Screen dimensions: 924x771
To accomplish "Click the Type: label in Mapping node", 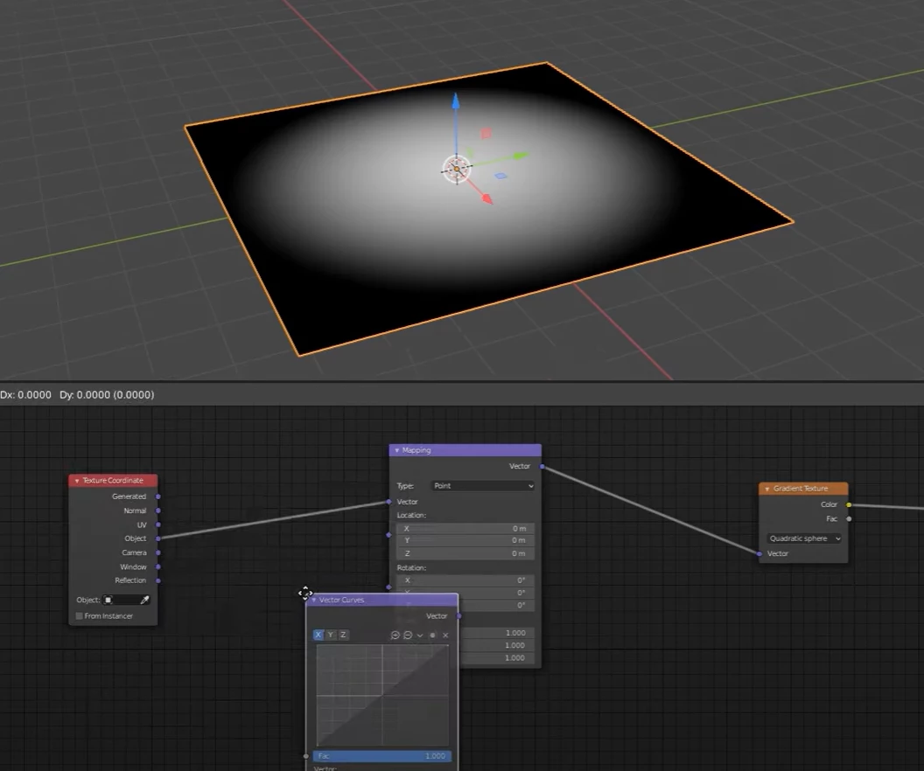I will tap(405, 486).
